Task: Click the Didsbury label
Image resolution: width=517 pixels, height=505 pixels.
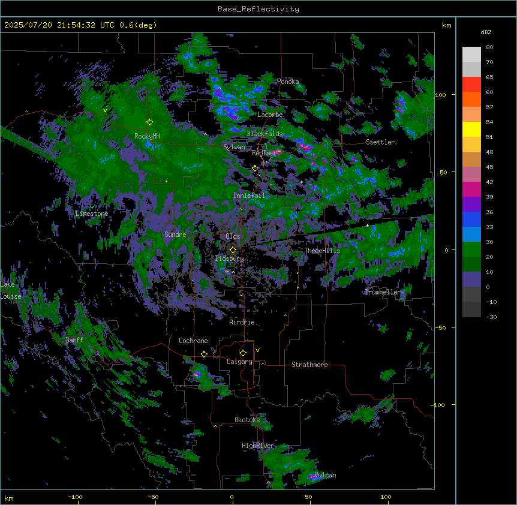Action: pos(230,258)
